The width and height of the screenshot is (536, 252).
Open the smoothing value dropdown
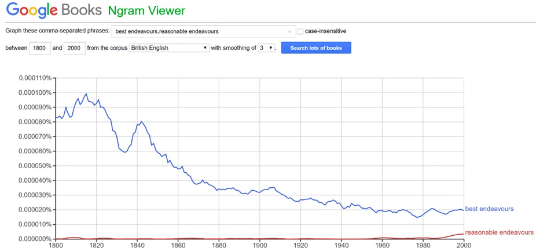coord(266,48)
